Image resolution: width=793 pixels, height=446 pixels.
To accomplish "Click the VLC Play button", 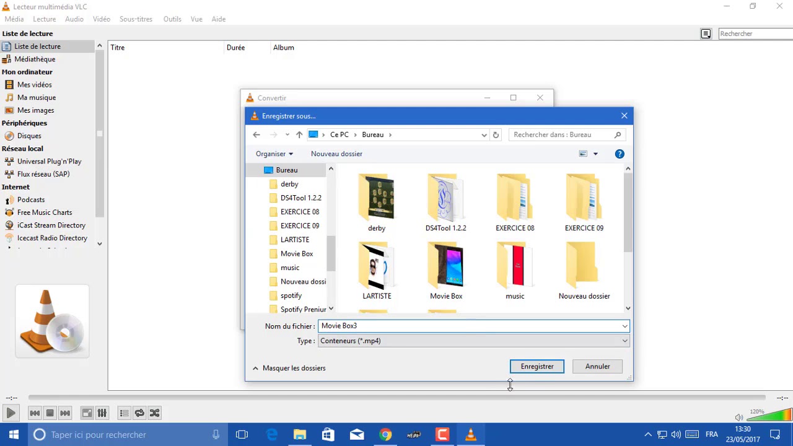I will tap(11, 413).
